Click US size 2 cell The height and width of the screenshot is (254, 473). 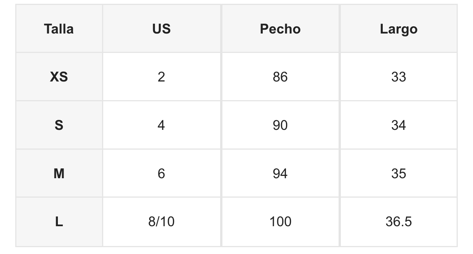[161, 77]
